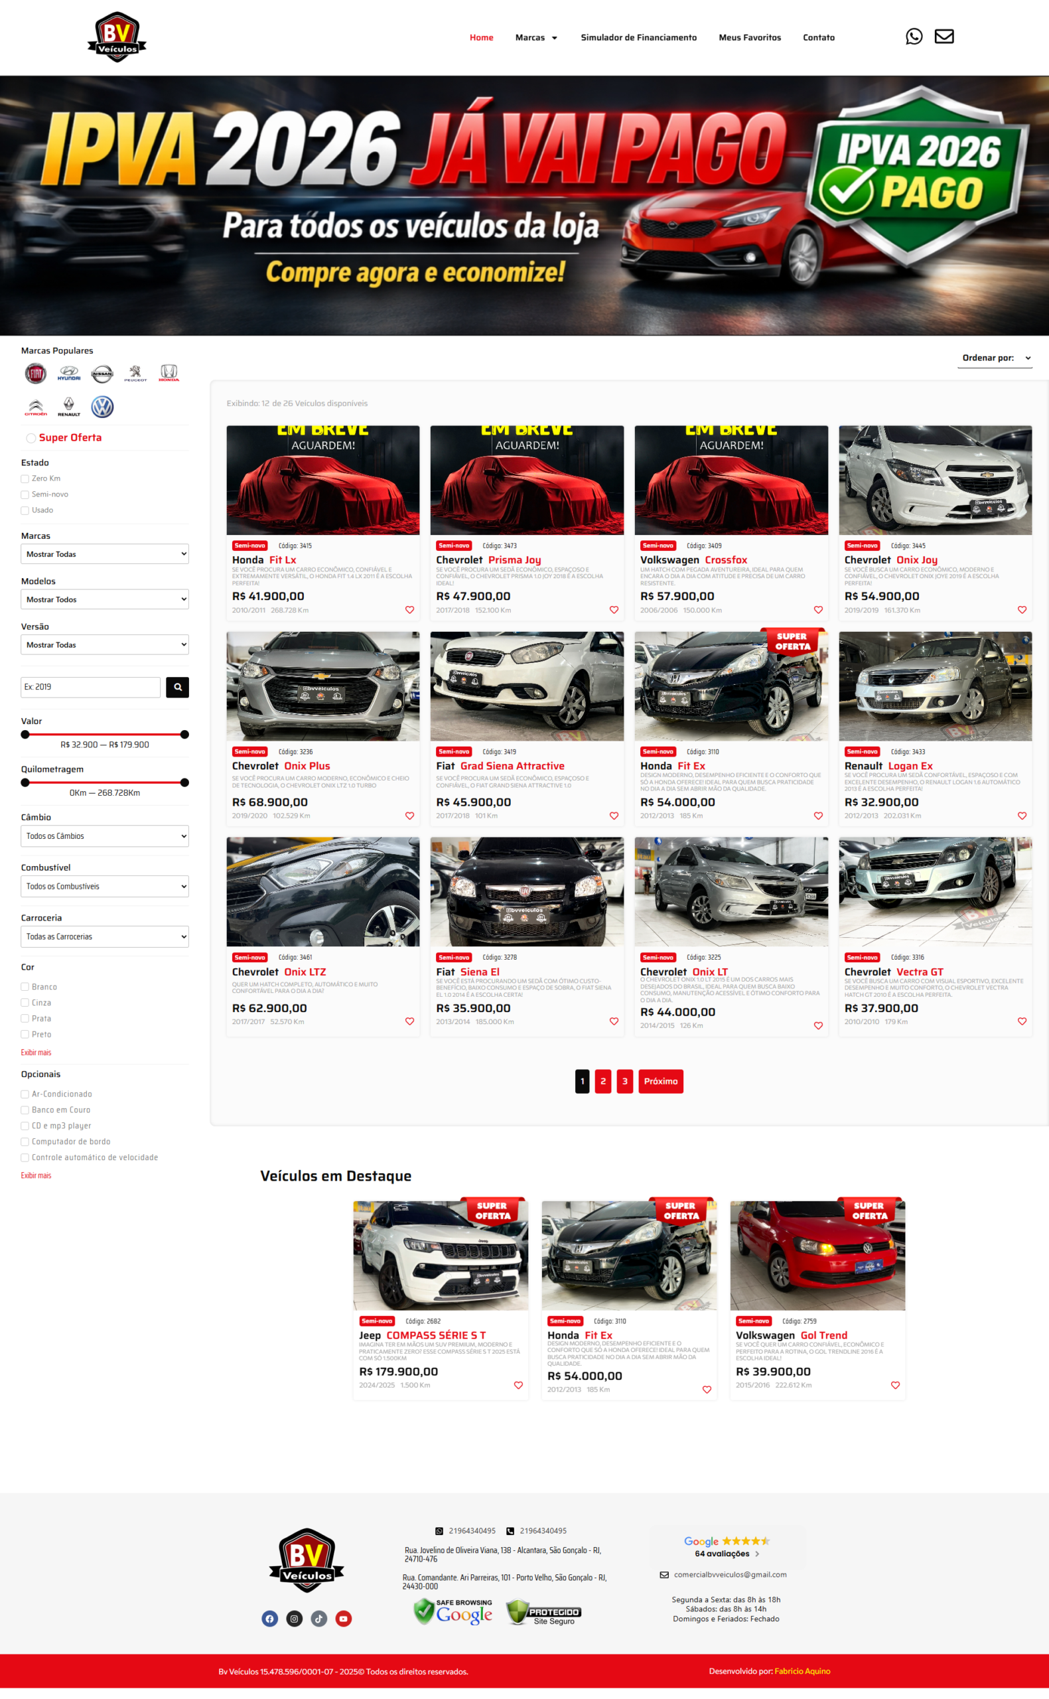Select the Volkswagen brand logo

tap(102, 407)
